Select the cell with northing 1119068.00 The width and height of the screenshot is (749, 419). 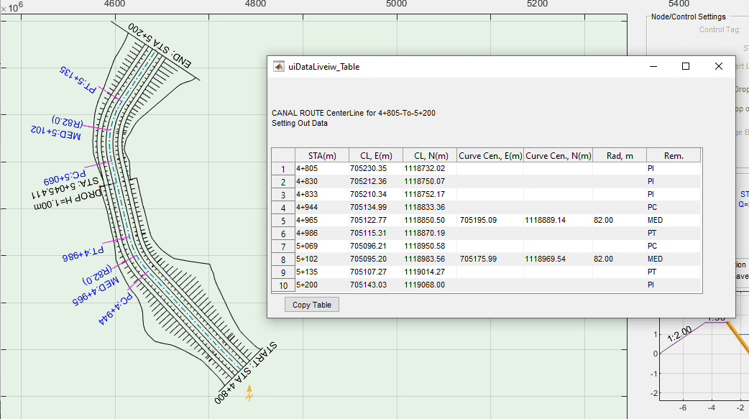coord(424,285)
